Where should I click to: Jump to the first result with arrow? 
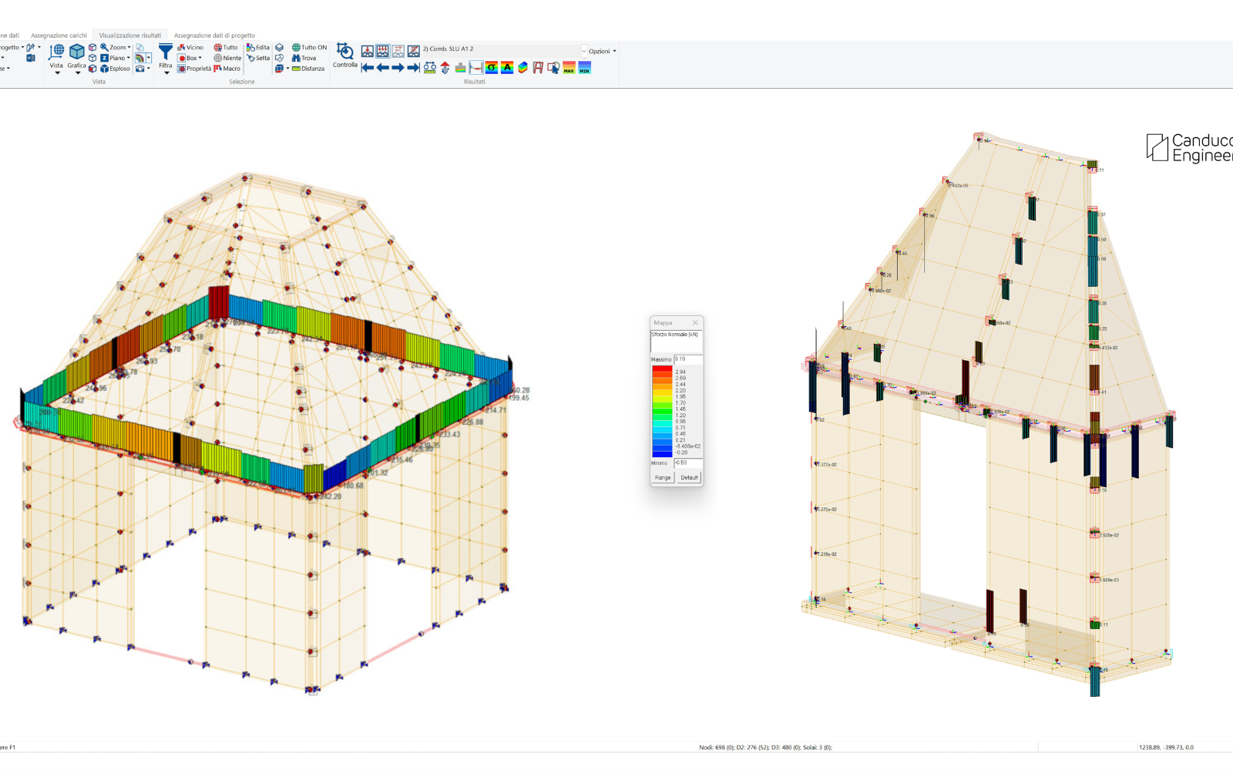point(368,68)
